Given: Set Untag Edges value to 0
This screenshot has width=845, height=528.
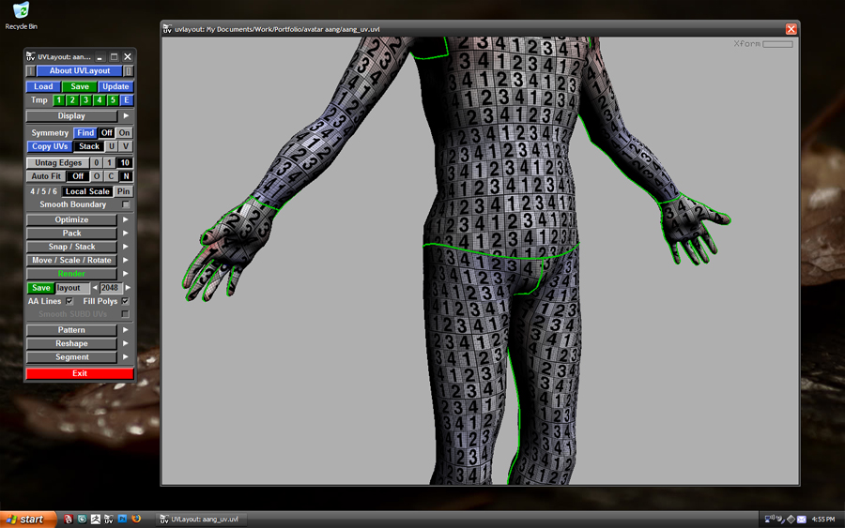Looking at the screenshot, I should (x=97, y=162).
